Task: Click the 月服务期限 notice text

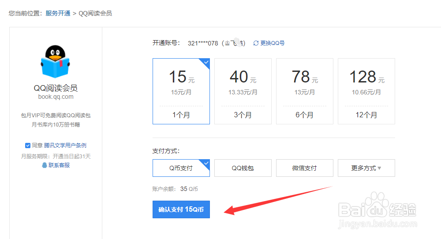Action: tap(56, 157)
